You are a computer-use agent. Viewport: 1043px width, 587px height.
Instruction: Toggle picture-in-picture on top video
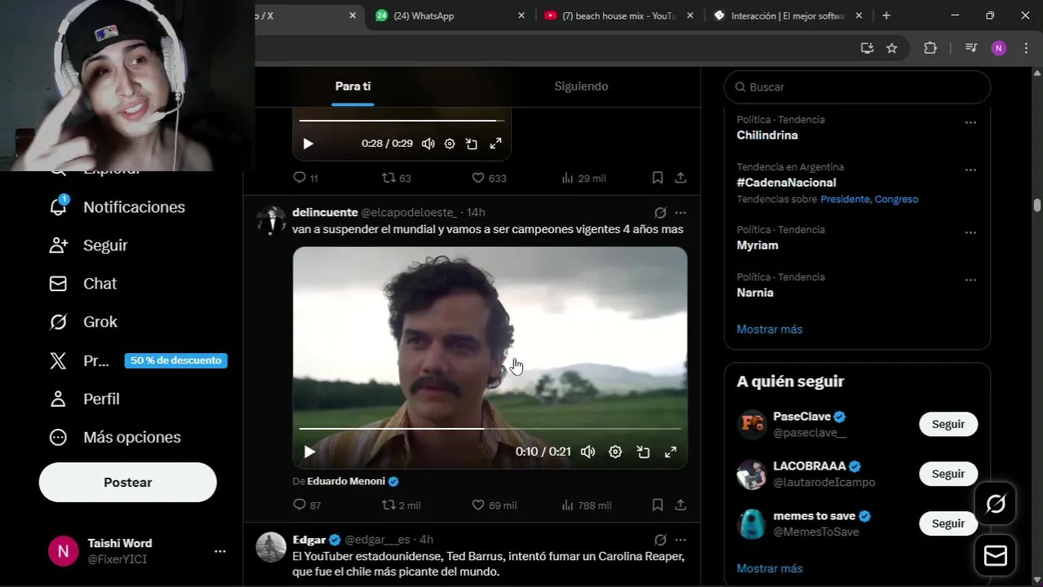(472, 143)
